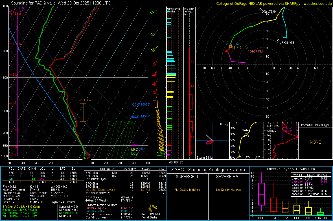Viewport: 333px width, 221px height.
Task: Click 'MBURST = 0' value
Action: pyautogui.click(x=59, y=196)
